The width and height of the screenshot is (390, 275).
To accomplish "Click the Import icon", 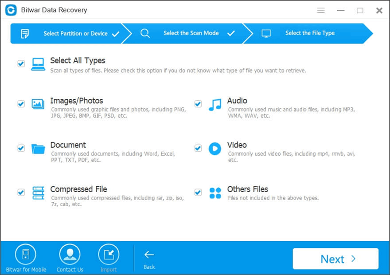I will click(109, 254).
